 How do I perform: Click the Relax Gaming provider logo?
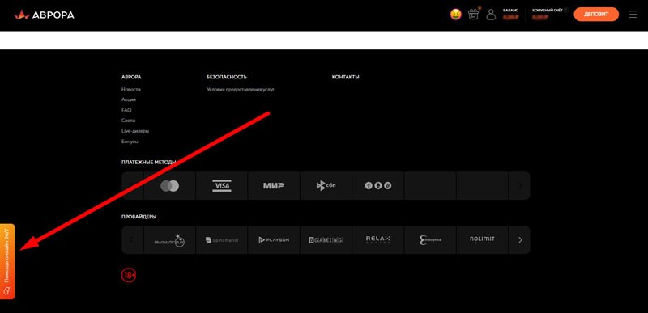(x=377, y=240)
